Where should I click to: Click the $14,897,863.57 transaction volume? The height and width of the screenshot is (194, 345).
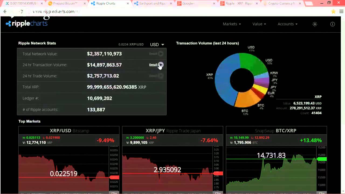[104, 65]
